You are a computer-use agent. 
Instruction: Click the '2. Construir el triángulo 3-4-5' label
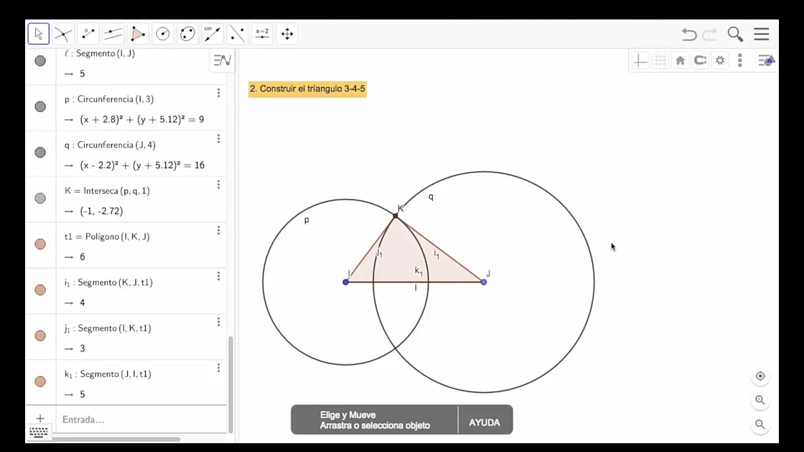307,89
